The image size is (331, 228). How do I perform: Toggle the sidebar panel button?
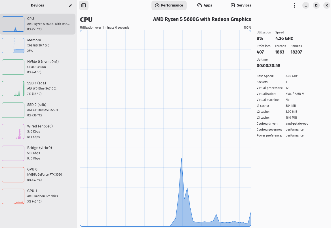[84, 5]
